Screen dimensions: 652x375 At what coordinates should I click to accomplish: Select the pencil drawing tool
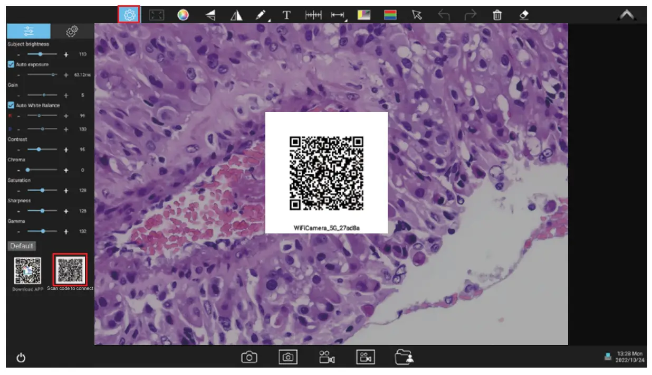click(261, 15)
